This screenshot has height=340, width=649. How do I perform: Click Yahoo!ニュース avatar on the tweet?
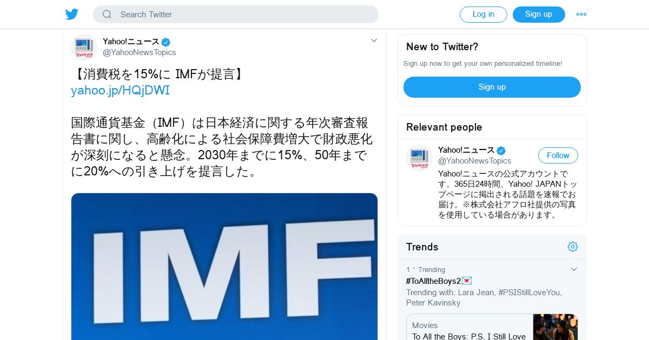pos(84,47)
